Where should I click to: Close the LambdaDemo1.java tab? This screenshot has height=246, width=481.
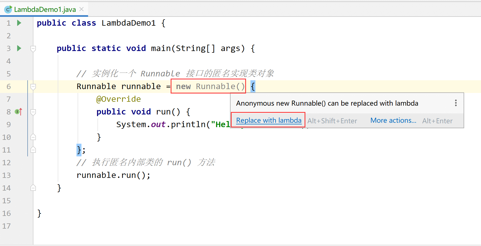click(x=81, y=9)
